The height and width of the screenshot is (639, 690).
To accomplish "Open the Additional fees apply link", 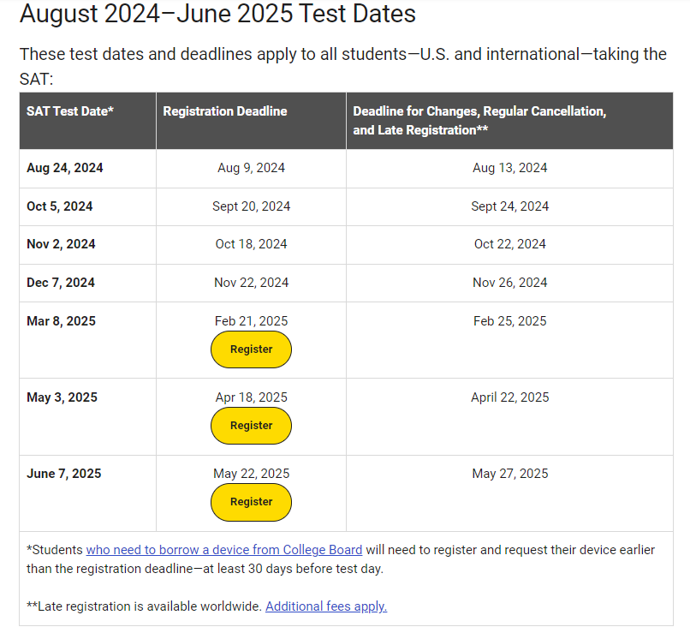I will [326, 606].
